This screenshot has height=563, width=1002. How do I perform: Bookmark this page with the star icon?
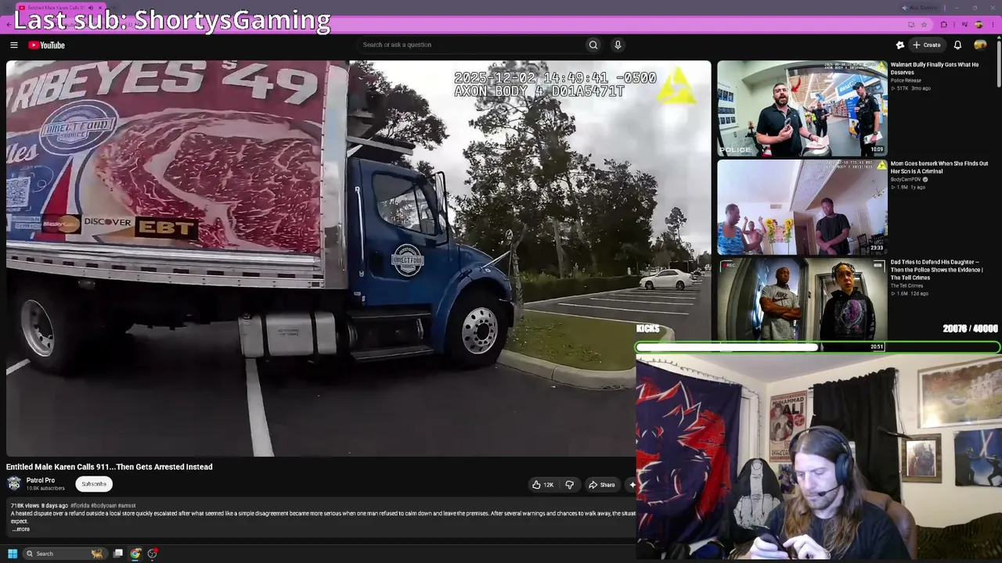925,25
